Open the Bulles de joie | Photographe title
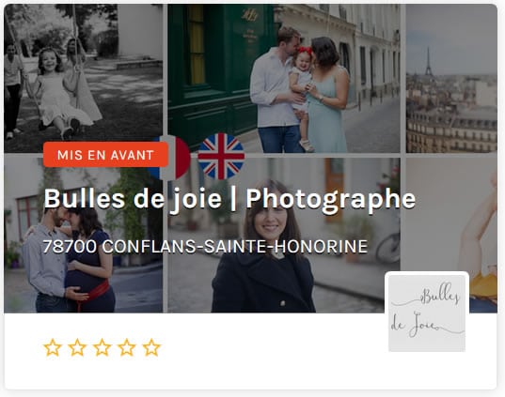The height and width of the screenshot is (397, 505). pyautogui.click(x=229, y=199)
